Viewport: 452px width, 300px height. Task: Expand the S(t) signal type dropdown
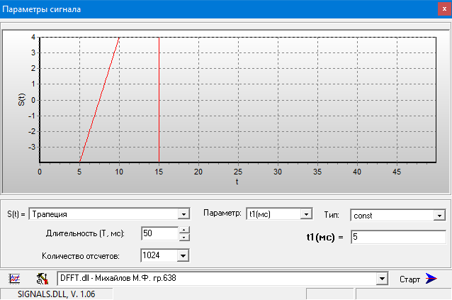pyautogui.click(x=183, y=214)
